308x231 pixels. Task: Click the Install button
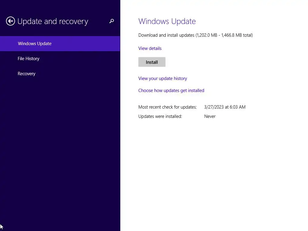click(x=152, y=62)
